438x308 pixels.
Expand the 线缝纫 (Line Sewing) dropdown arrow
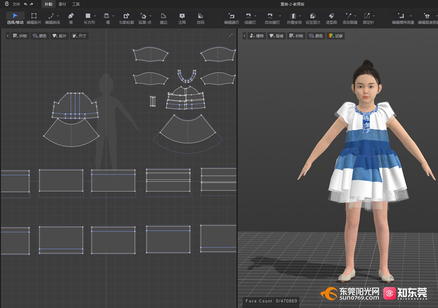point(255,16)
